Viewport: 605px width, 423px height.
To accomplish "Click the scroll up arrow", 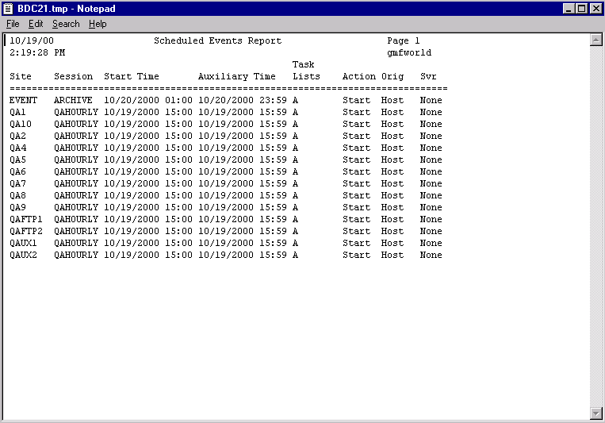I will click(596, 39).
